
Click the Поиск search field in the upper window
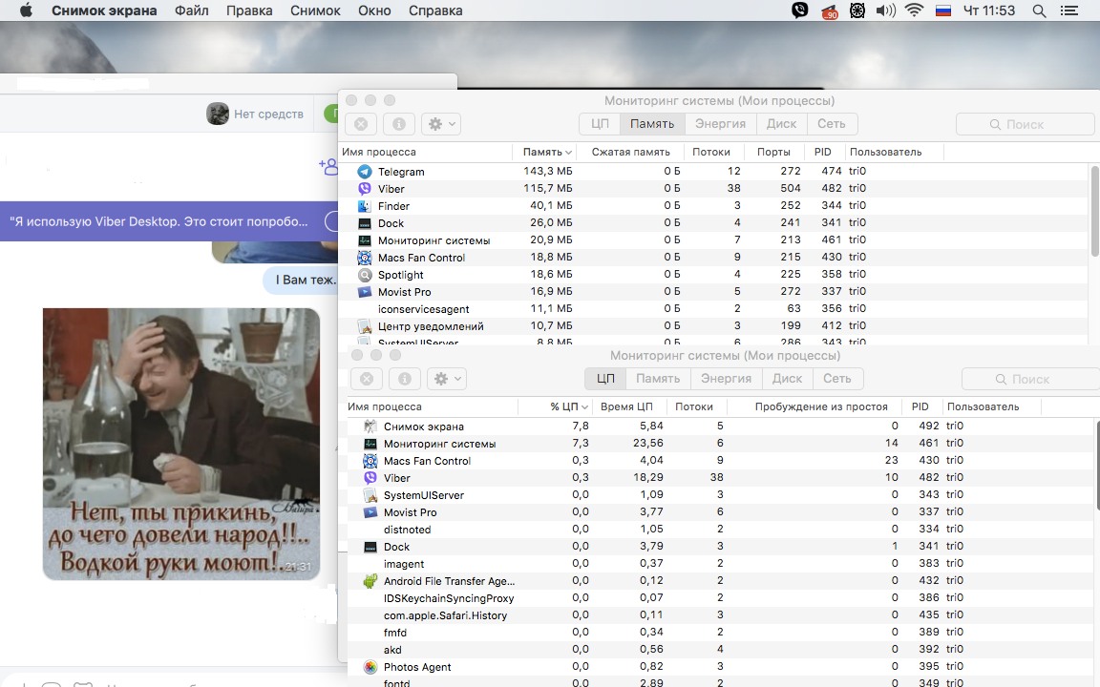pyautogui.click(x=1025, y=124)
